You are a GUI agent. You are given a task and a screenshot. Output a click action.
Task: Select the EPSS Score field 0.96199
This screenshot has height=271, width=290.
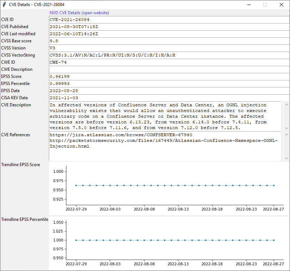169,76
